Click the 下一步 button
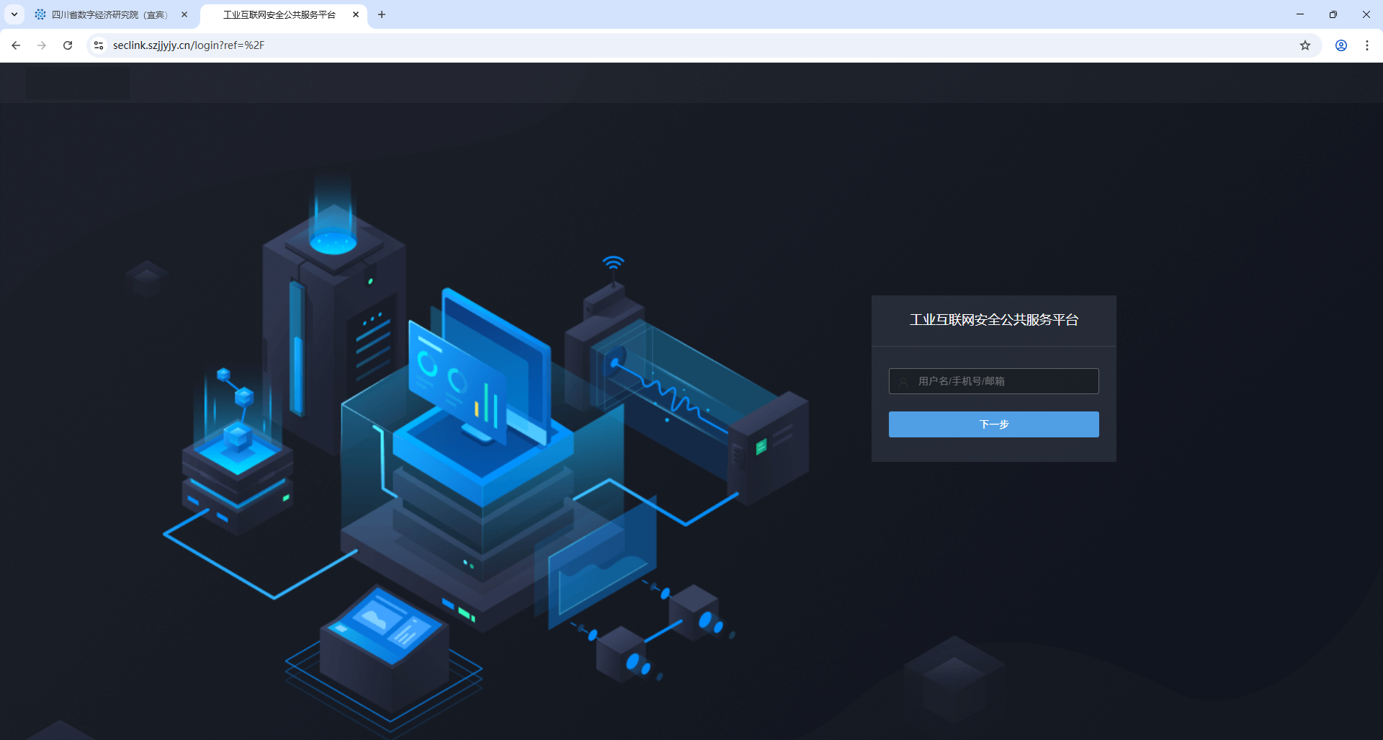Screen dimensions: 1383x740 [993, 424]
